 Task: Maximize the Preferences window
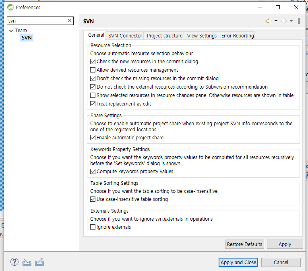tap(278, 7)
